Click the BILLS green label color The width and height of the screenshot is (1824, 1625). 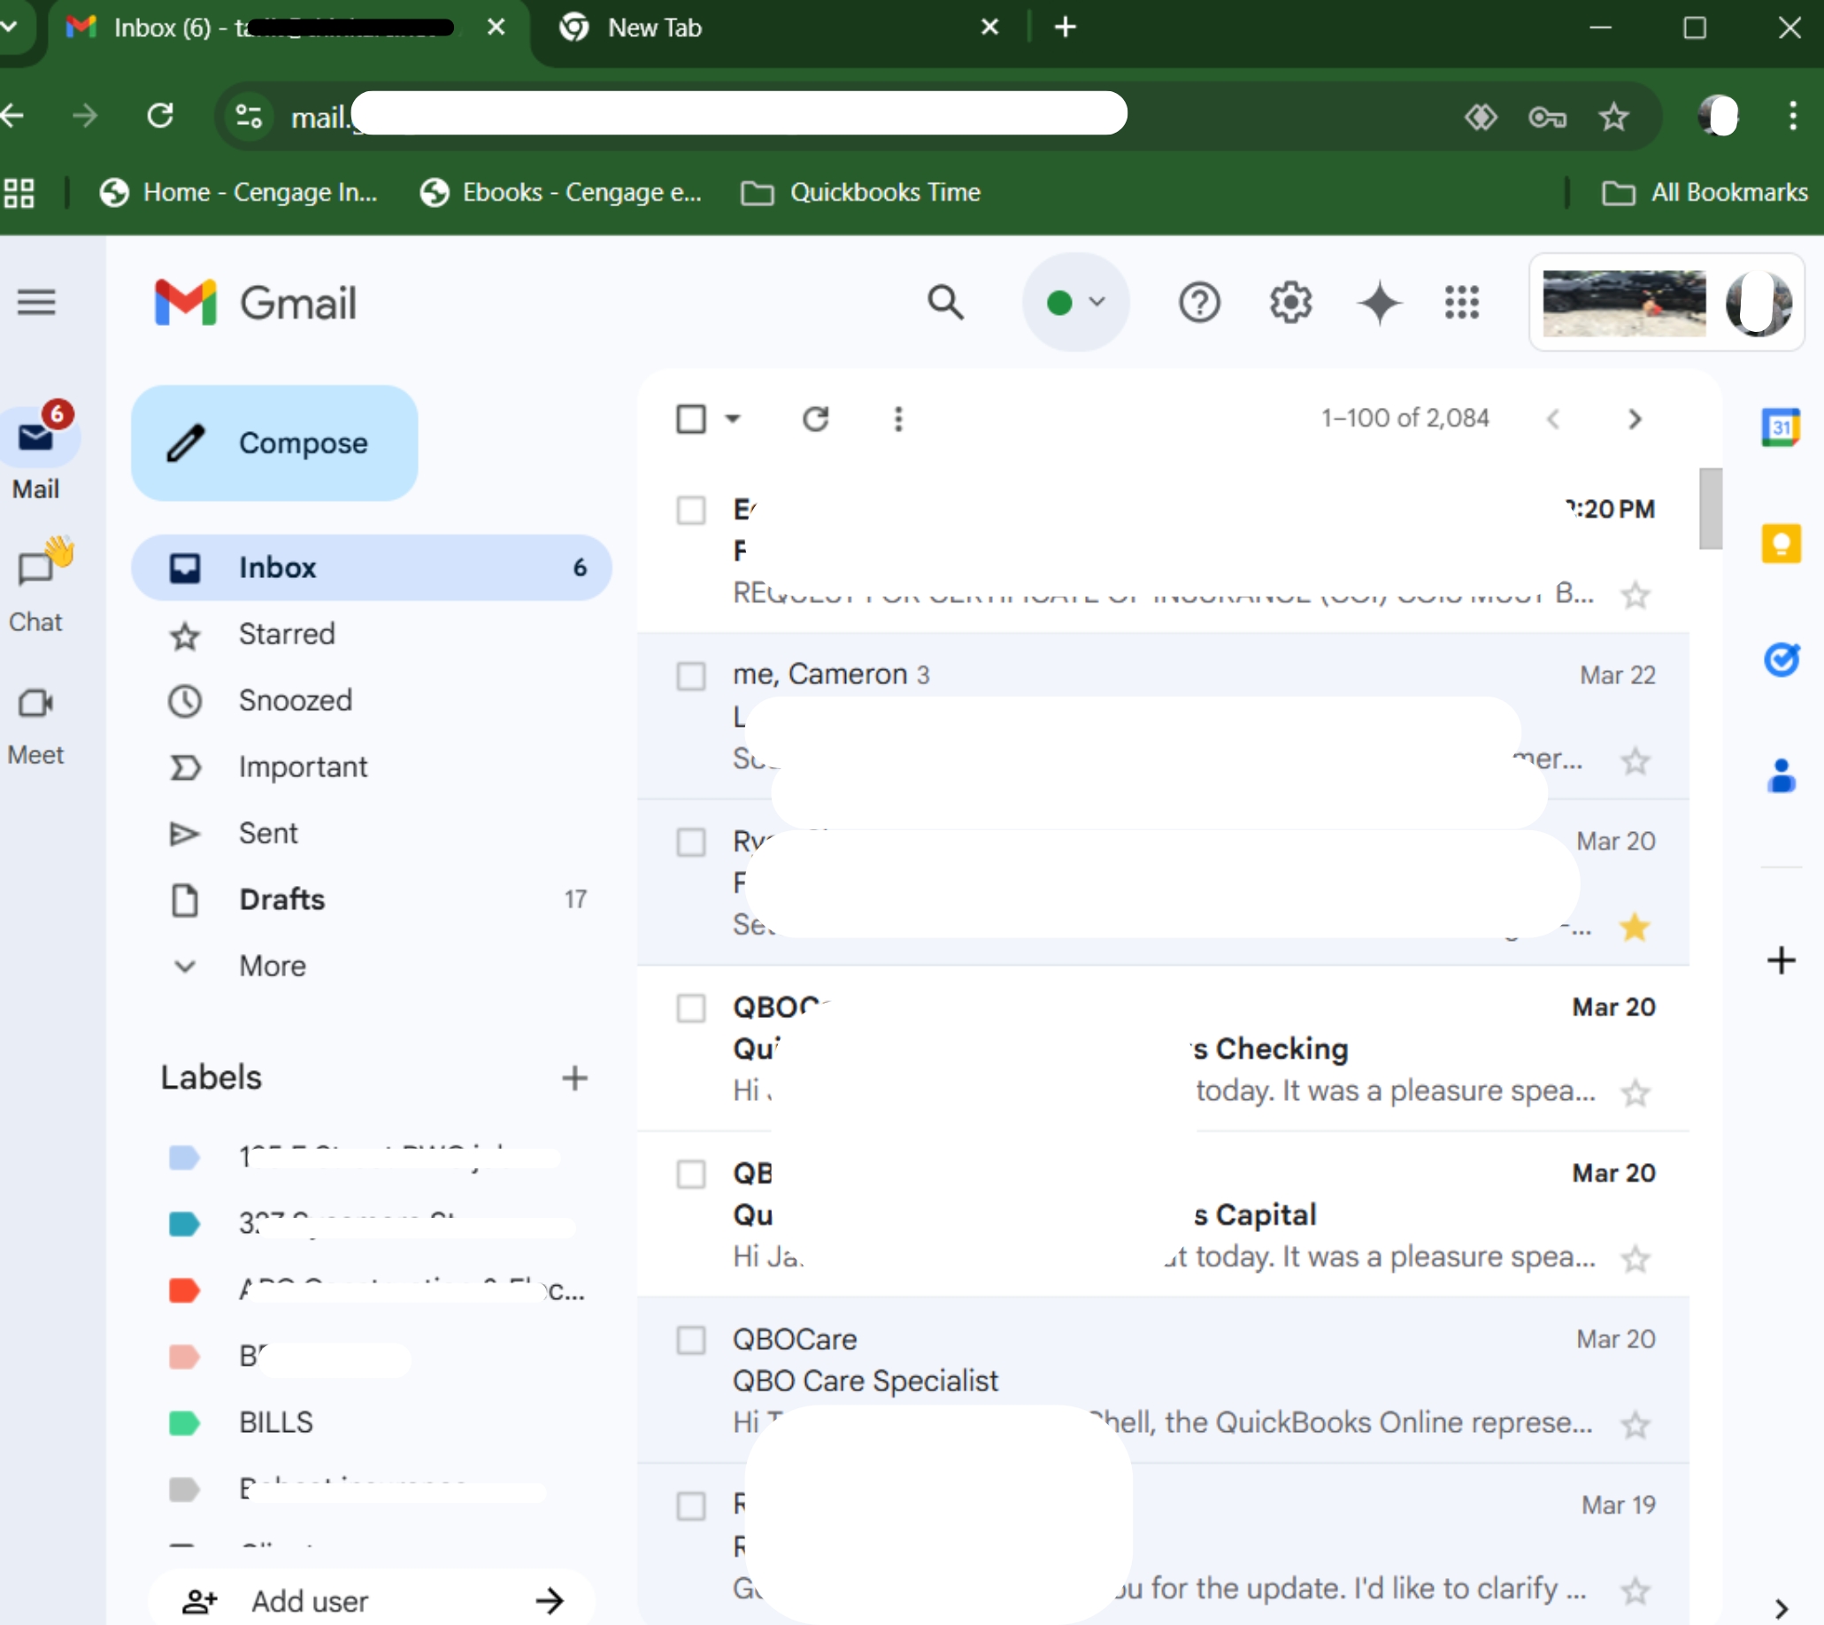185,1423
